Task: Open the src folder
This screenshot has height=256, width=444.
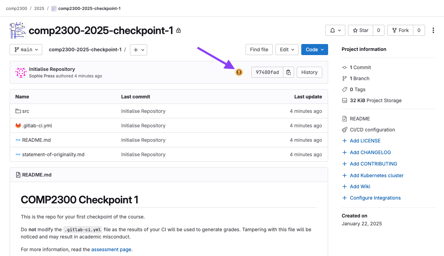Action: point(25,111)
